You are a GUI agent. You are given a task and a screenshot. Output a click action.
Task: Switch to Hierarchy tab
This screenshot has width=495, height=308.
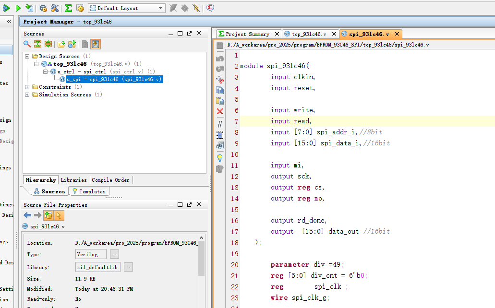tap(41, 180)
